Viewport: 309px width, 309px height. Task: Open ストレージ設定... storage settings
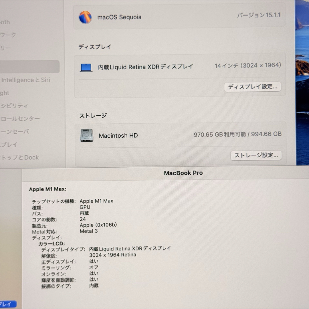click(x=256, y=155)
